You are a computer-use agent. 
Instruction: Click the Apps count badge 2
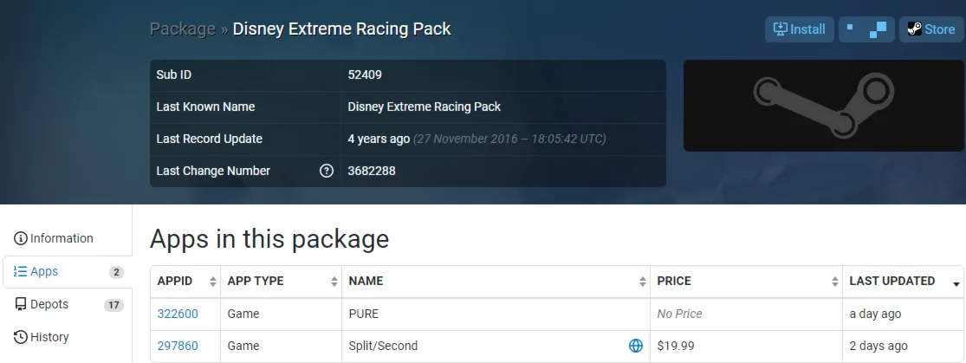coord(116,272)
